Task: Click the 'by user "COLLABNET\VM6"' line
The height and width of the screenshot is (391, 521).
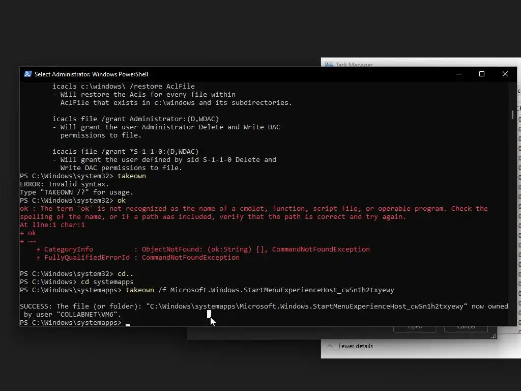Action: pos(72,315)
